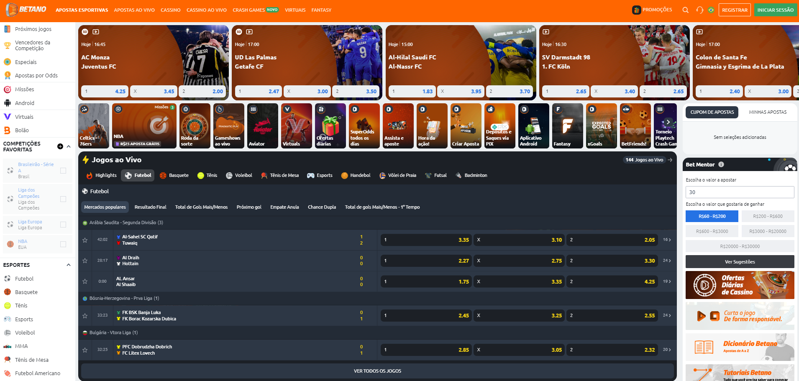Open Especiais in sidebar

(26, 62)
